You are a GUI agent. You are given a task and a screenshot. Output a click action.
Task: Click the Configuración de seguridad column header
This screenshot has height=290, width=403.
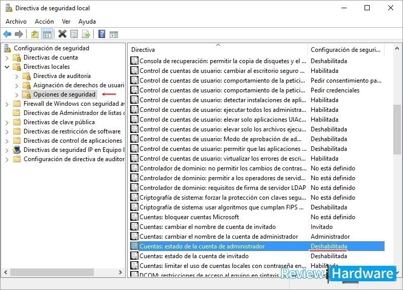345,50
